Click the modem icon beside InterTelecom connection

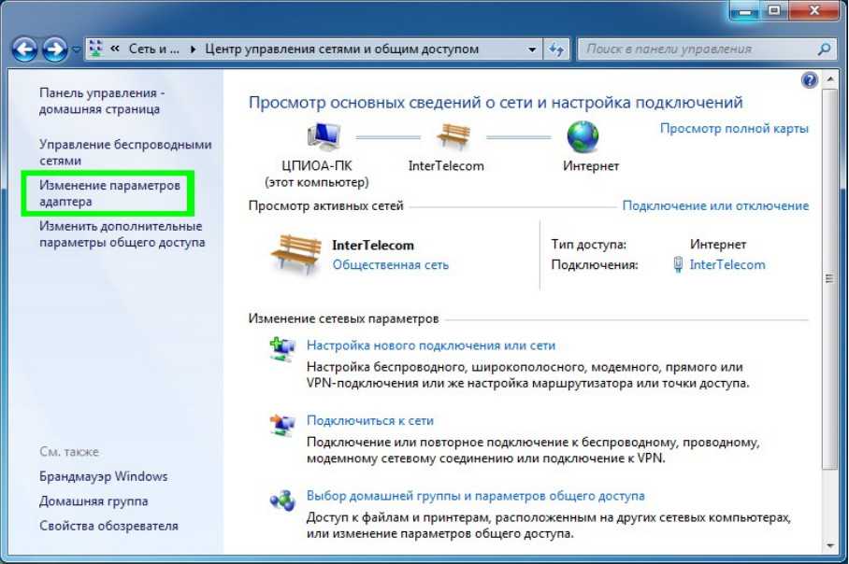tap(677, 264)
